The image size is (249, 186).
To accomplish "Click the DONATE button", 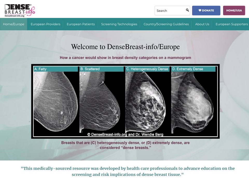I will tap(206, 11).
